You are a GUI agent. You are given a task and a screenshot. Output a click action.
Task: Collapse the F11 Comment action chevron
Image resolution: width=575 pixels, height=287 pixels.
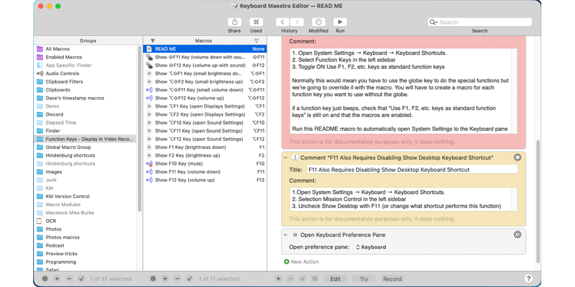click(285, 158)
